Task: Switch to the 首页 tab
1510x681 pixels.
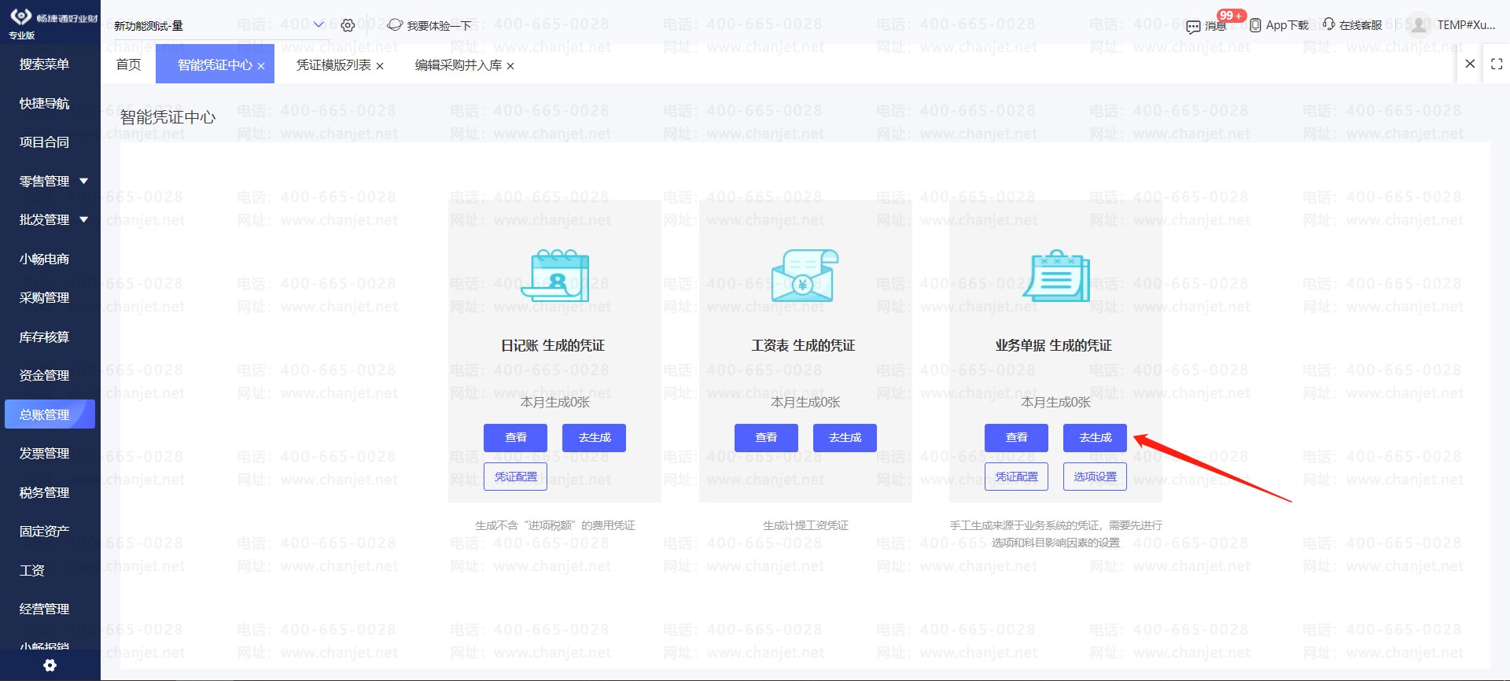Action: [128, 64]
